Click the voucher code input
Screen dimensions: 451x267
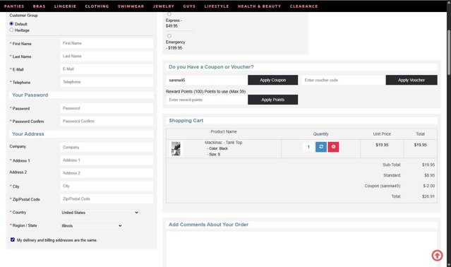tap(344, 80)
